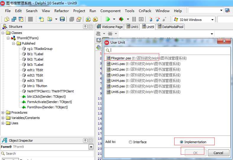Click the Open Project toolbar icon

[79, 19]
